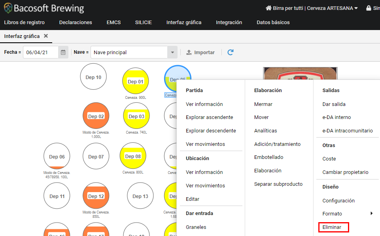Open the Interfaz gráfica top menu

pos(184,22)
